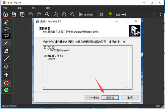Select the Lasso tool
This screenshot has height=109, width=165.
click(x=6, y=29)
